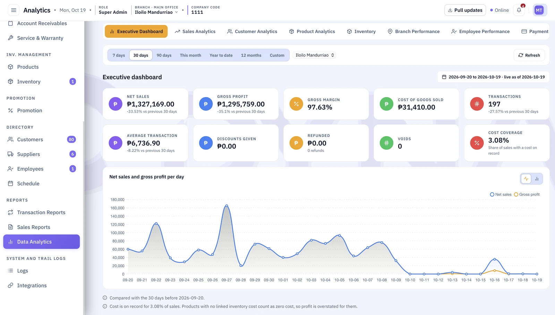Open Branch Performance tab
555x315 pixels.
pyautogui.click(x=413, y=31)
